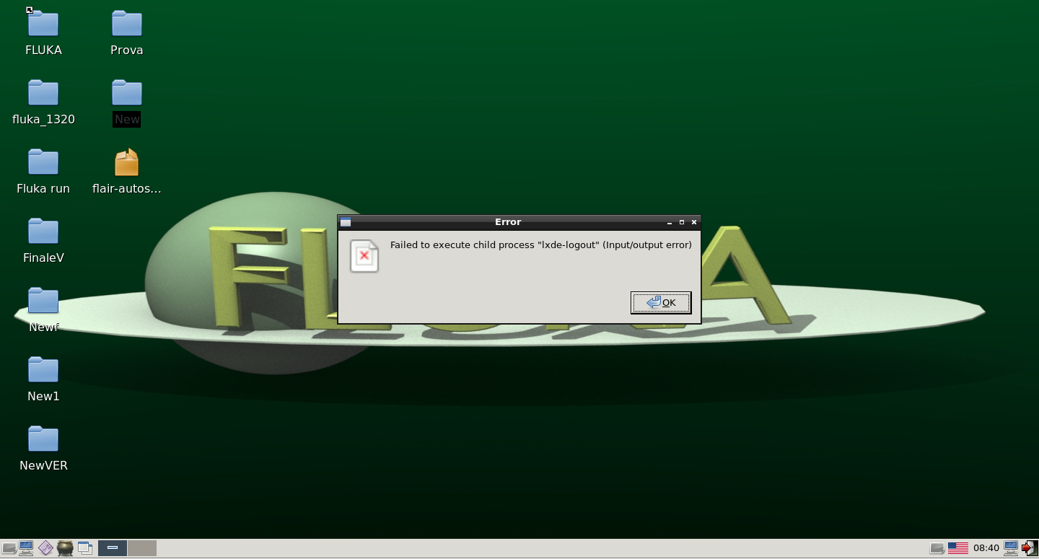The image size is (1039, 559).
Task: Click OK in the Error dialog
Action: tap(661, 303)
